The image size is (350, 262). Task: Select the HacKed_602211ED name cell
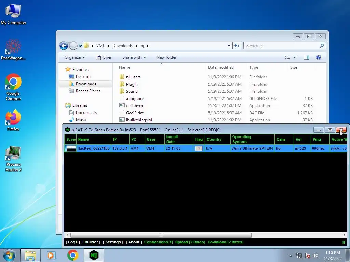coord(94,148)
